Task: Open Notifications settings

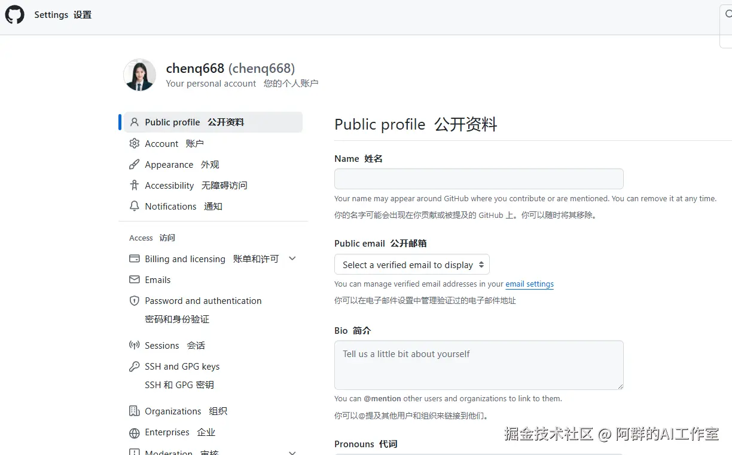Action: pos(183,206)
